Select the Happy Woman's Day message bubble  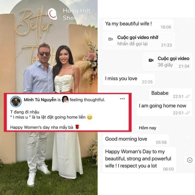[140, 160]
